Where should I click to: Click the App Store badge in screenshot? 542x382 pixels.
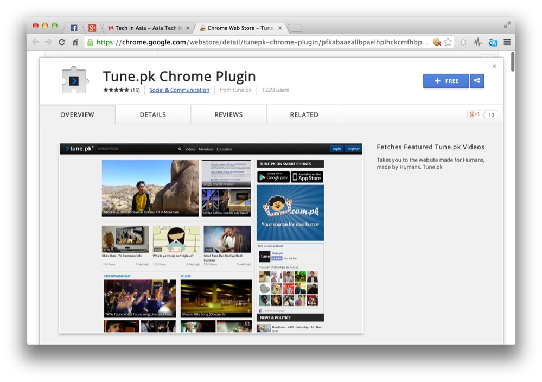[307, 177]
